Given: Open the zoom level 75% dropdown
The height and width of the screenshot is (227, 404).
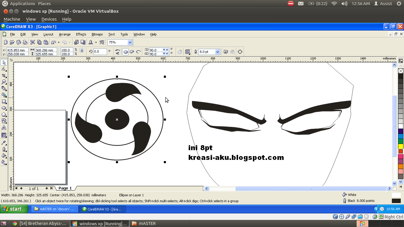Looking at the screenshot, I should point(130,42).
